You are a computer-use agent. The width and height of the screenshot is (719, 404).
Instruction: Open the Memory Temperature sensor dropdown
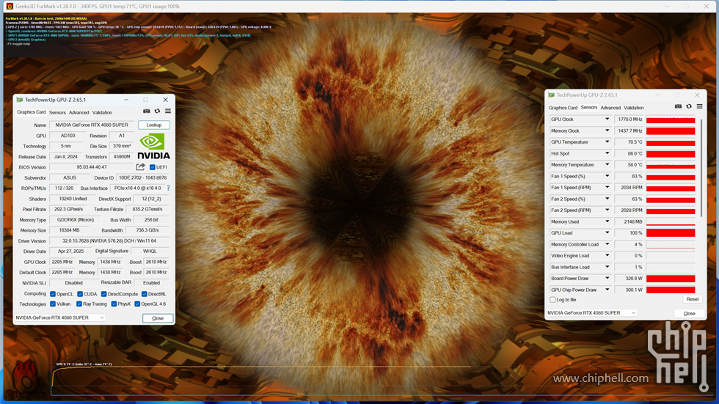(x=607, y=164)
